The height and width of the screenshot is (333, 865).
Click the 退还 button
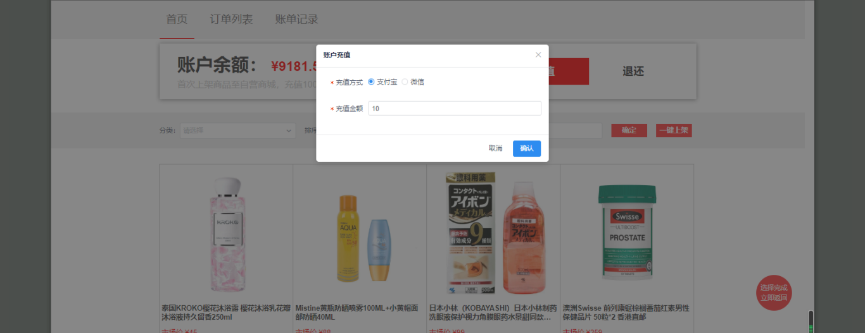tap(633, 71)
